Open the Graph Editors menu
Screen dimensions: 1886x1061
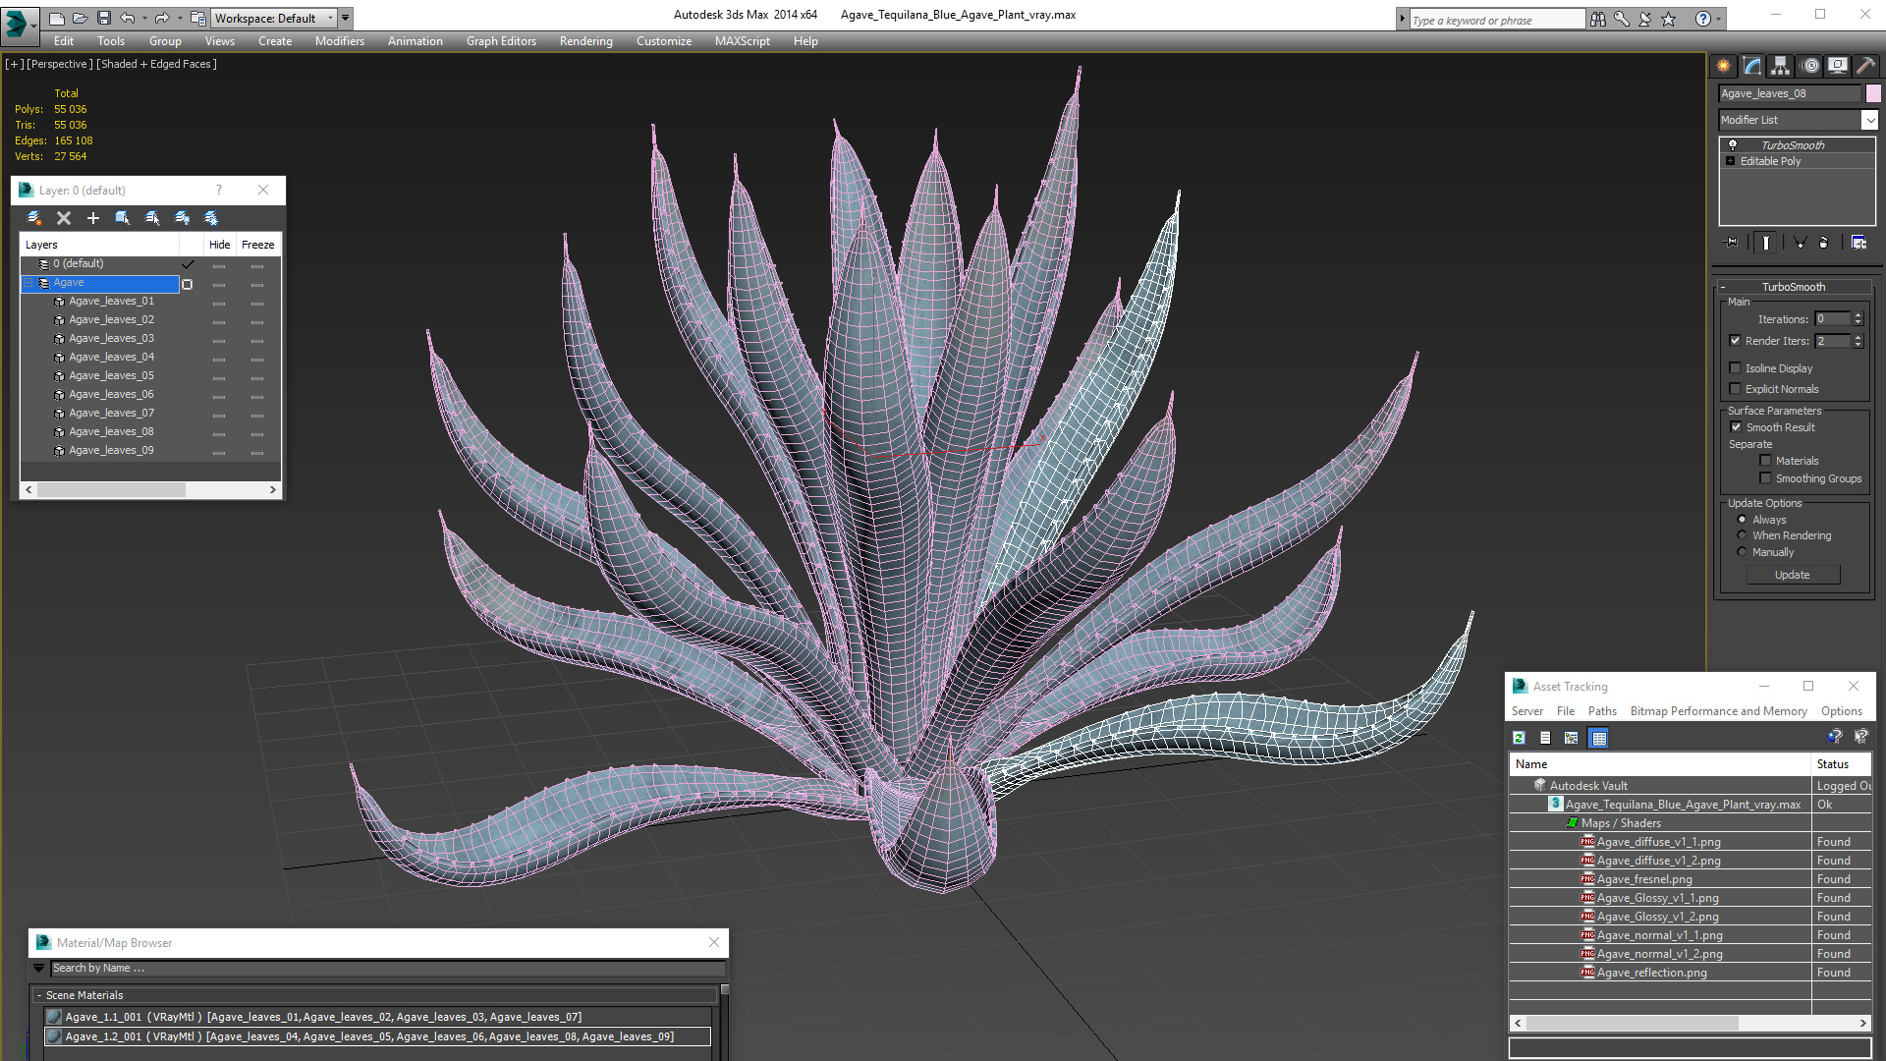pos(501,41)
